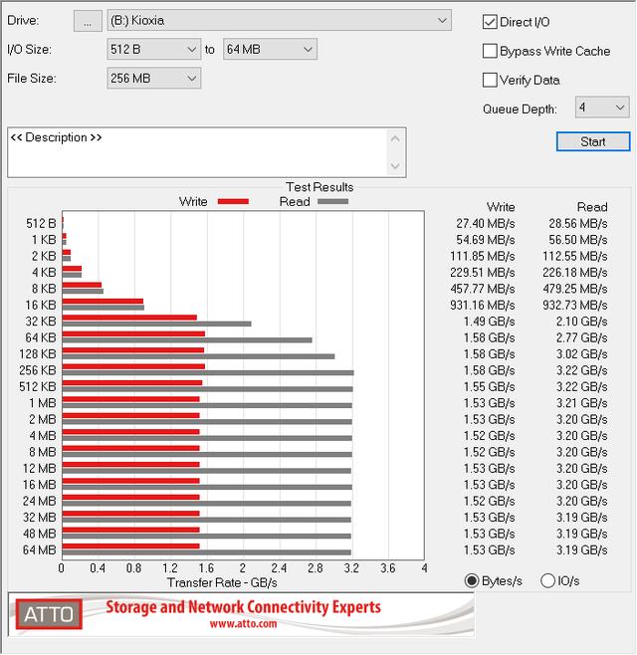
Task: Click the gray Read legend swatch
Action: [332, 202]
